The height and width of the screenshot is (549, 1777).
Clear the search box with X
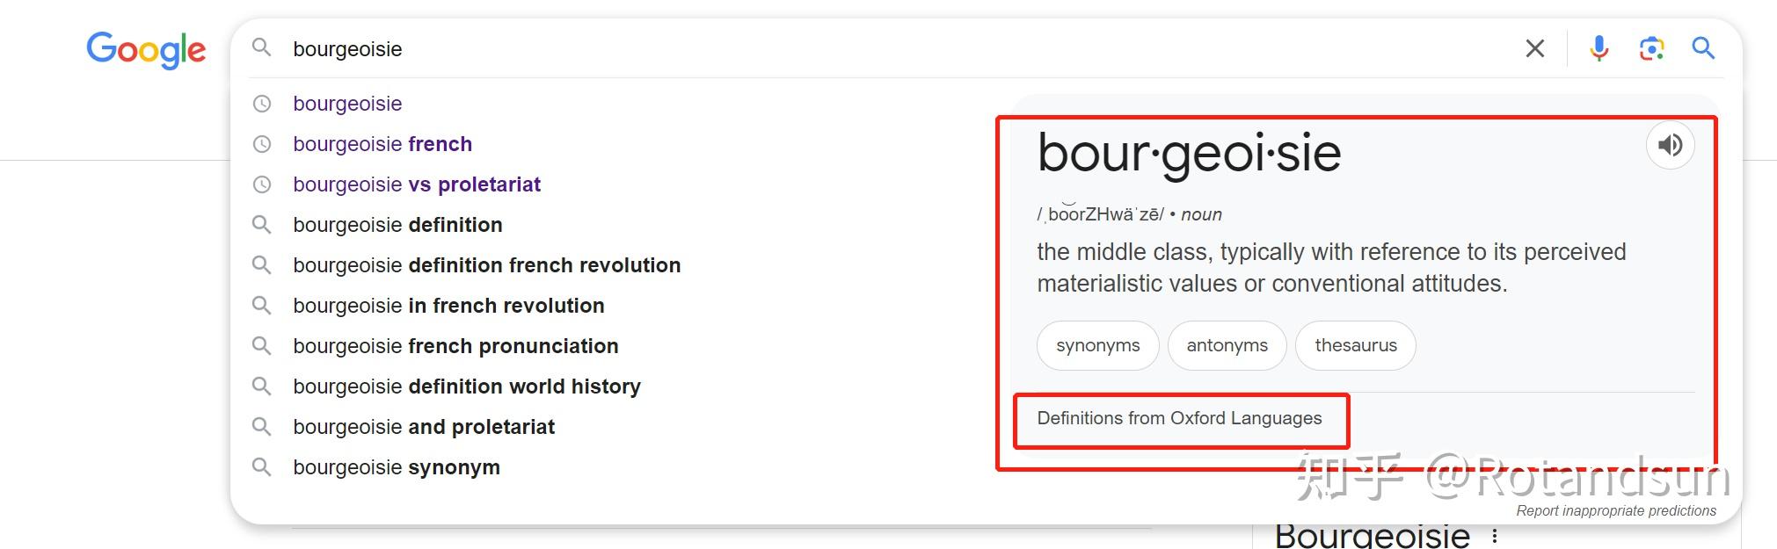[x=1535, y=48]
